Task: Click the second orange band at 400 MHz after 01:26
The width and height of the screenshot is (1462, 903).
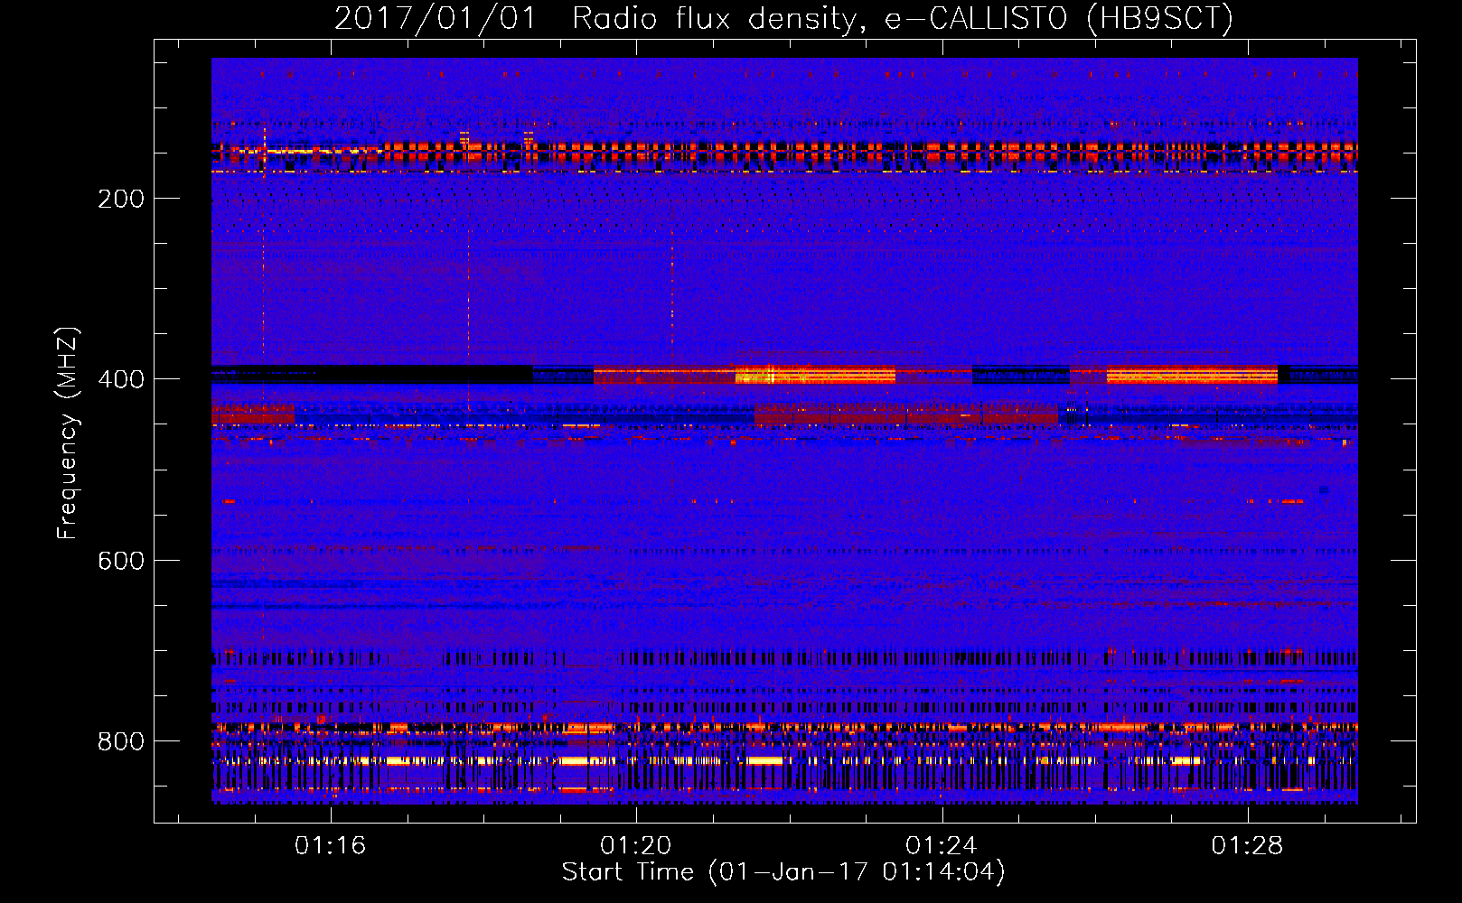Action: pos(1192,375)
